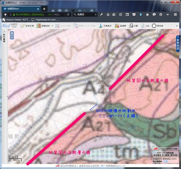Click the browser back arrow button
Viewport: 181px width, 169px height.
coord(5,14)
